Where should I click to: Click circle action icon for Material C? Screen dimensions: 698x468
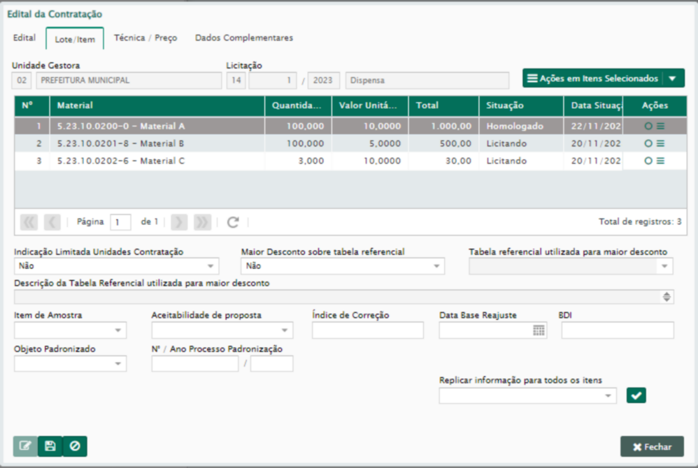pos(648,161)
